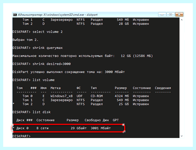Viewport: 196px width, 150px height.
Task: Maximize the diskpart console window
Action: pos(171,15)
